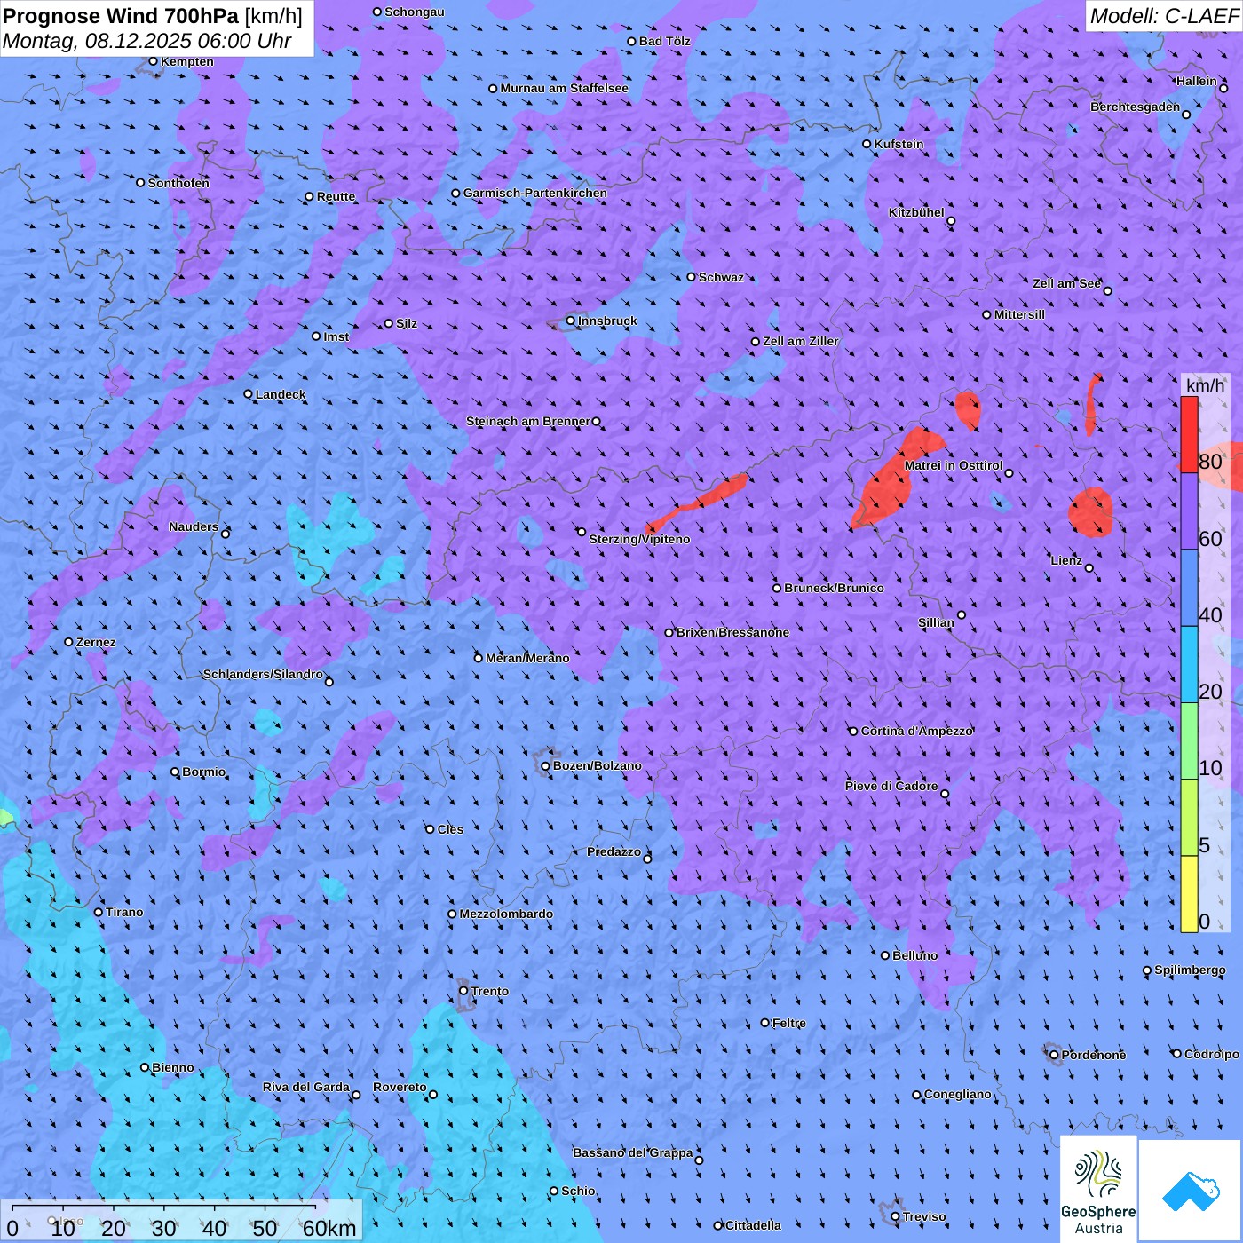Click the Brixen/Bressanone label
The width and height of the screenshot is (1243, 1243).
[732, 632]
